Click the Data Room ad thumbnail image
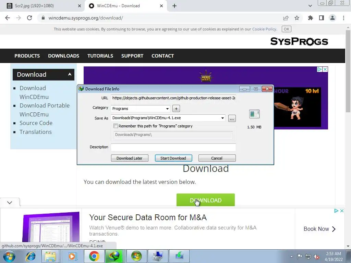Viewport: 351px width, 263px height. [x=51, y=227]
